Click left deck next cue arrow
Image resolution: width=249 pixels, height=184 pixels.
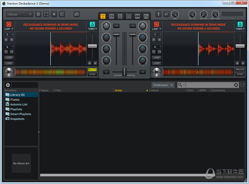click(x=12, y=40)
